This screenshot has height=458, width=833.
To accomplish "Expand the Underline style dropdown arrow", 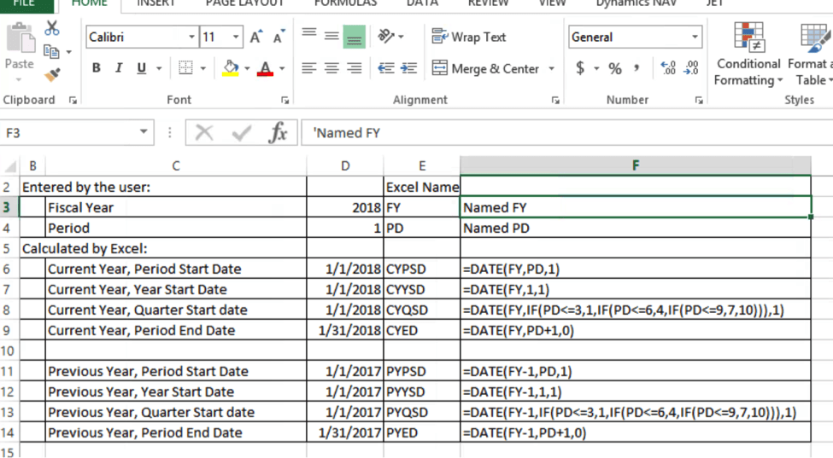I will point(158,68).
